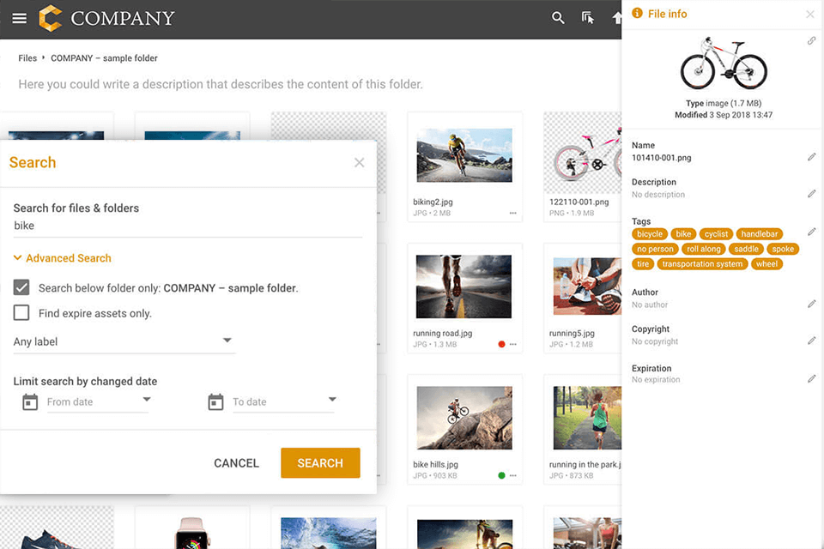Open more options for bike hills.jpg

(513, 475)
